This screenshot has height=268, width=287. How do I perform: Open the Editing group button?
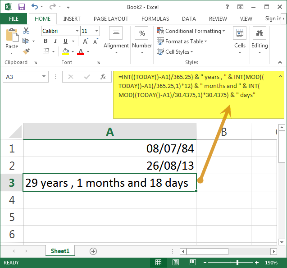click(260, 41)
